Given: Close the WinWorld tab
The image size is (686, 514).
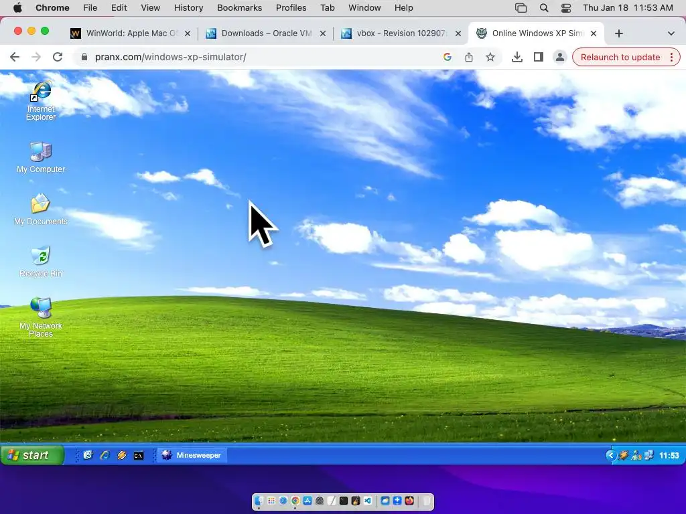Looking at the screenshot, I should coord(188,33).
